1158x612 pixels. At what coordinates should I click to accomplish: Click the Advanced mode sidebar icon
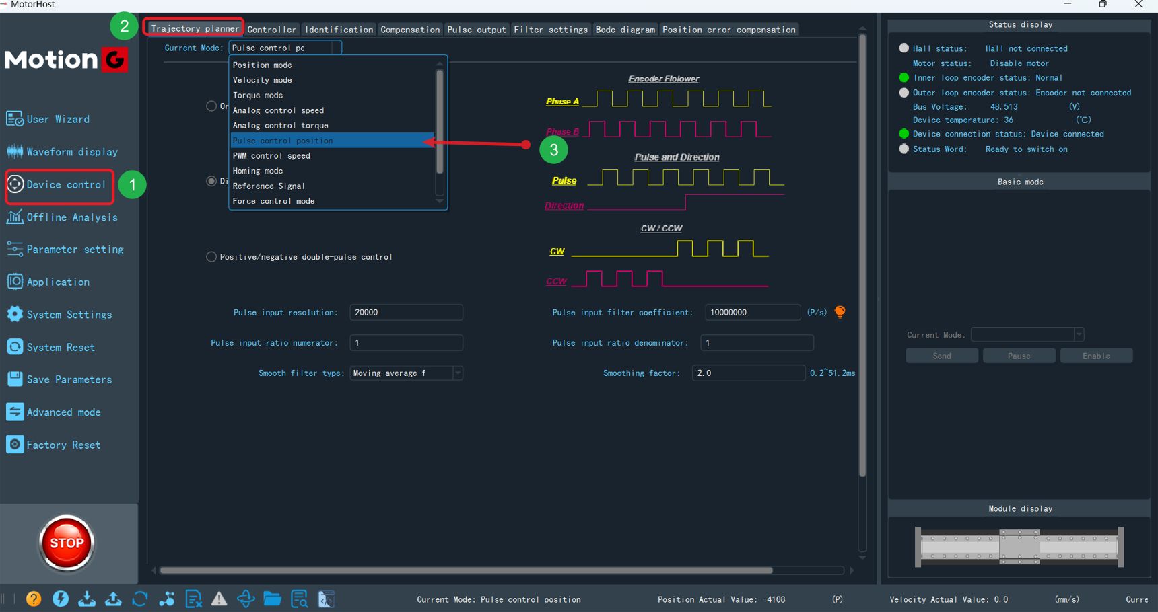point(15,412)
